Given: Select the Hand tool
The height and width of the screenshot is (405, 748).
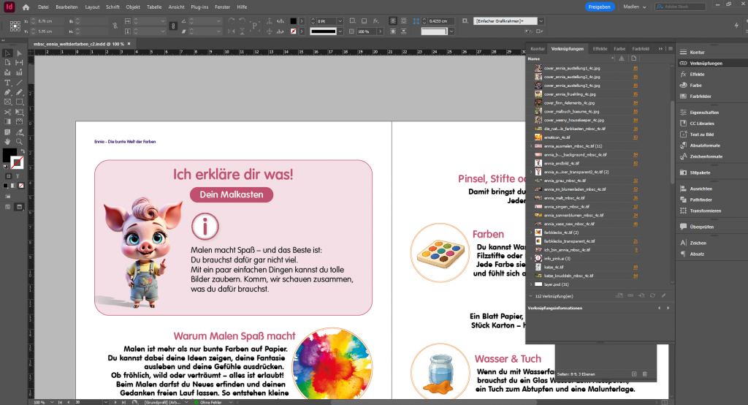Looking at the screenshot, I should pos(7,141).
